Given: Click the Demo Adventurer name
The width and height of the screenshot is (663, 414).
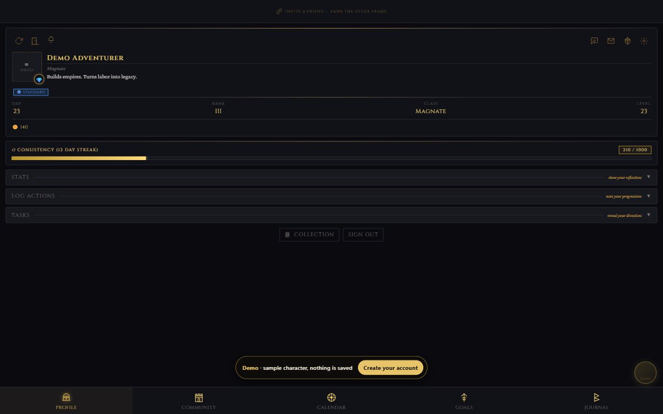Looking at the screenshot, I should pos(85,58).
